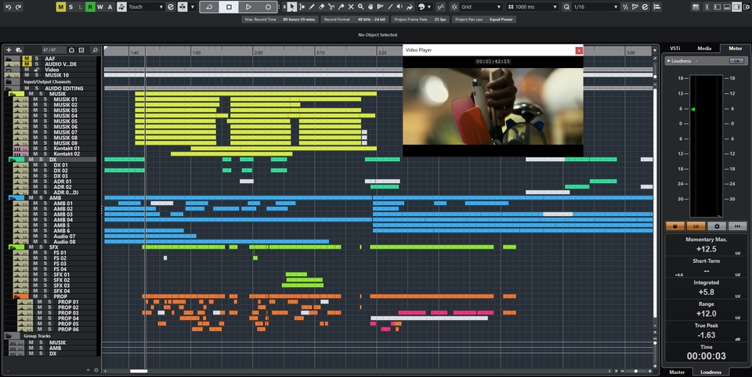Select the Glue tool
Viewport: 752px width, 377px height.
(x=341, y=7)
